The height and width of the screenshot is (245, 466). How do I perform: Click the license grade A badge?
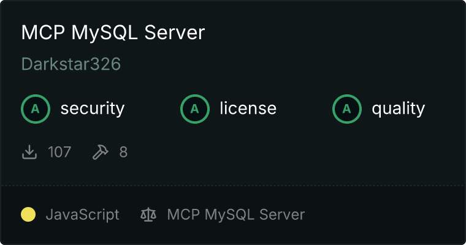[x=195, y=109]
